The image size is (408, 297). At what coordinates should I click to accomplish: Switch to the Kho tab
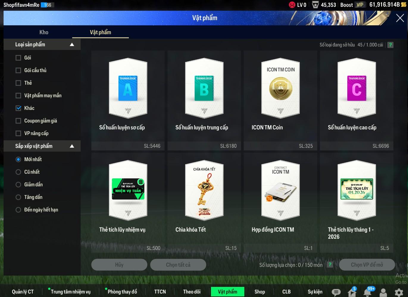coord(44,32)
